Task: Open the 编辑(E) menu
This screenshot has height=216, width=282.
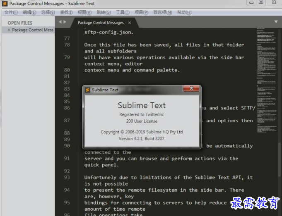Action: click(29, 12)
